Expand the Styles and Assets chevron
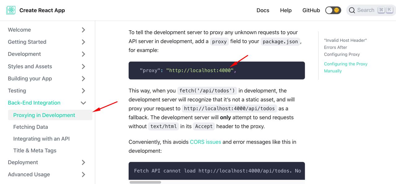 83,66
